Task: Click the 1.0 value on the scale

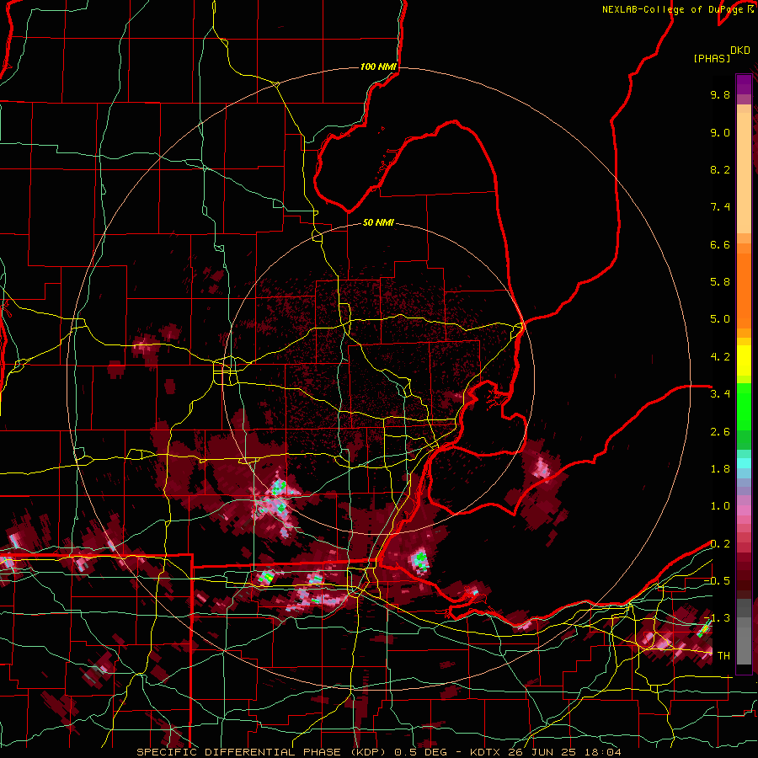Action: pos(720,506)
